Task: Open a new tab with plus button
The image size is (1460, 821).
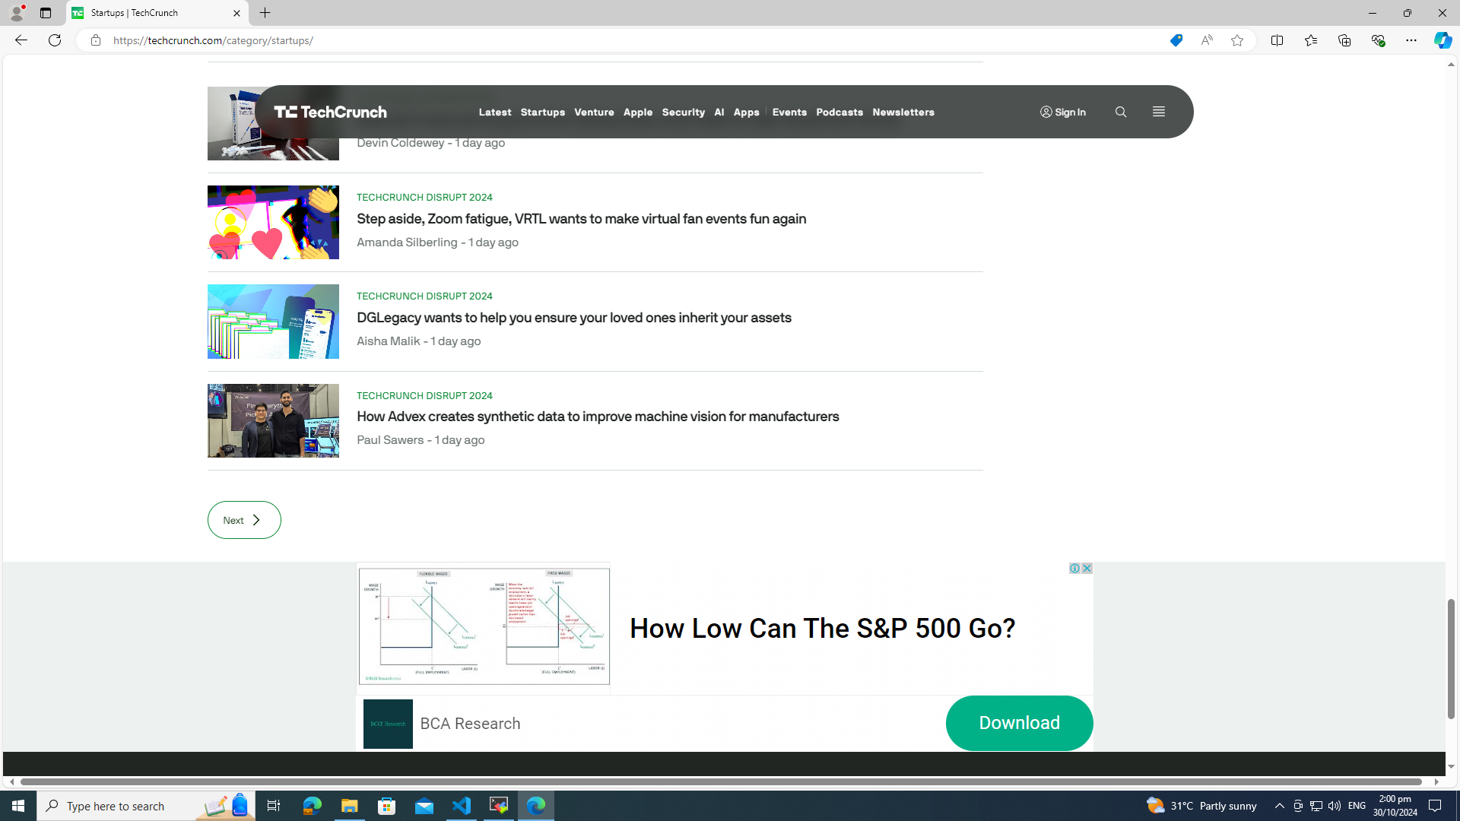Action: coord(265,13)
